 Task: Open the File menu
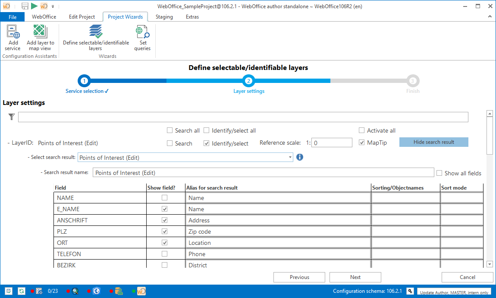coord(13,17)
